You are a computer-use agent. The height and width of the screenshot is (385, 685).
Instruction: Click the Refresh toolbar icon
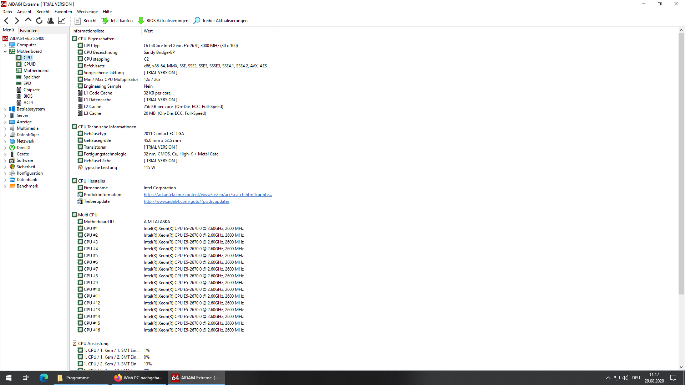coord(39,21)
